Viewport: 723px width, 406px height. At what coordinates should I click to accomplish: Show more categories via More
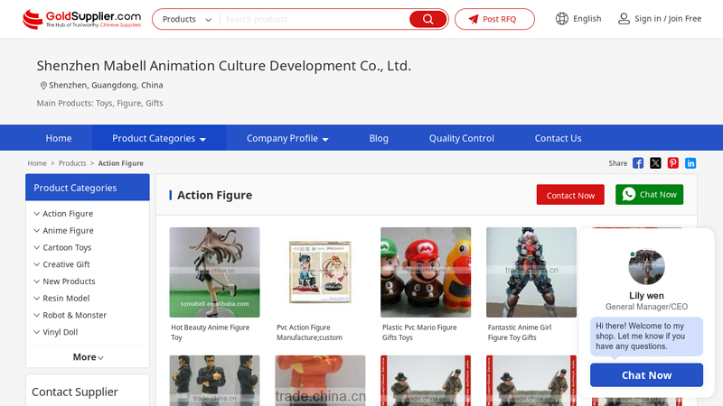pos(88,356)
